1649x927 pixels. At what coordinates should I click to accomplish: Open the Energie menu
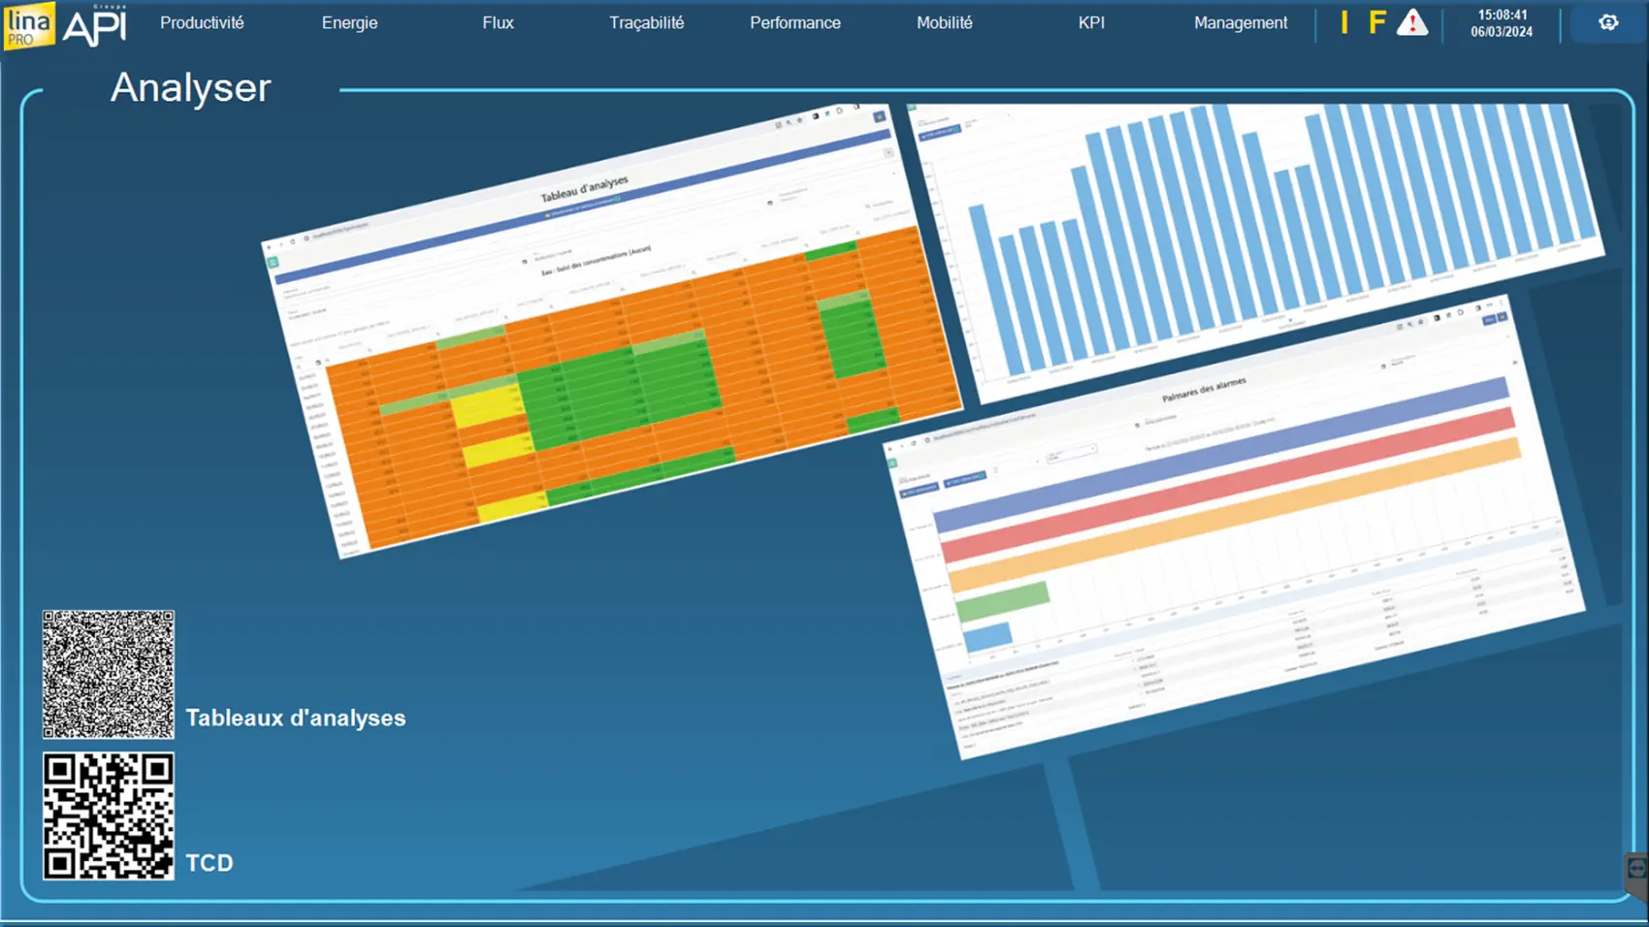click(x=349, y=23)
